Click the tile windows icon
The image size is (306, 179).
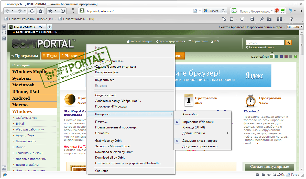(x=279, y=19)
